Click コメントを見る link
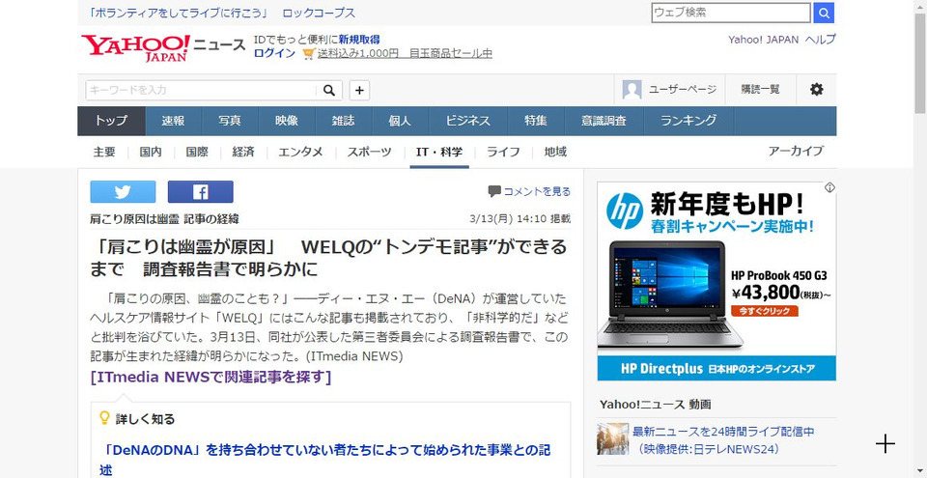 (x=537, y=191)
